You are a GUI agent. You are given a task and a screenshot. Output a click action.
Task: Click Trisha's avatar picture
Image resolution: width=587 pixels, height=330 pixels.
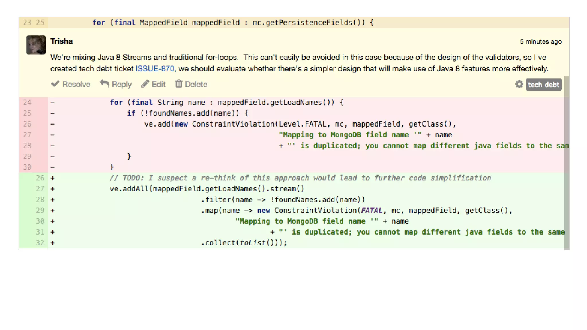(36, 45)
